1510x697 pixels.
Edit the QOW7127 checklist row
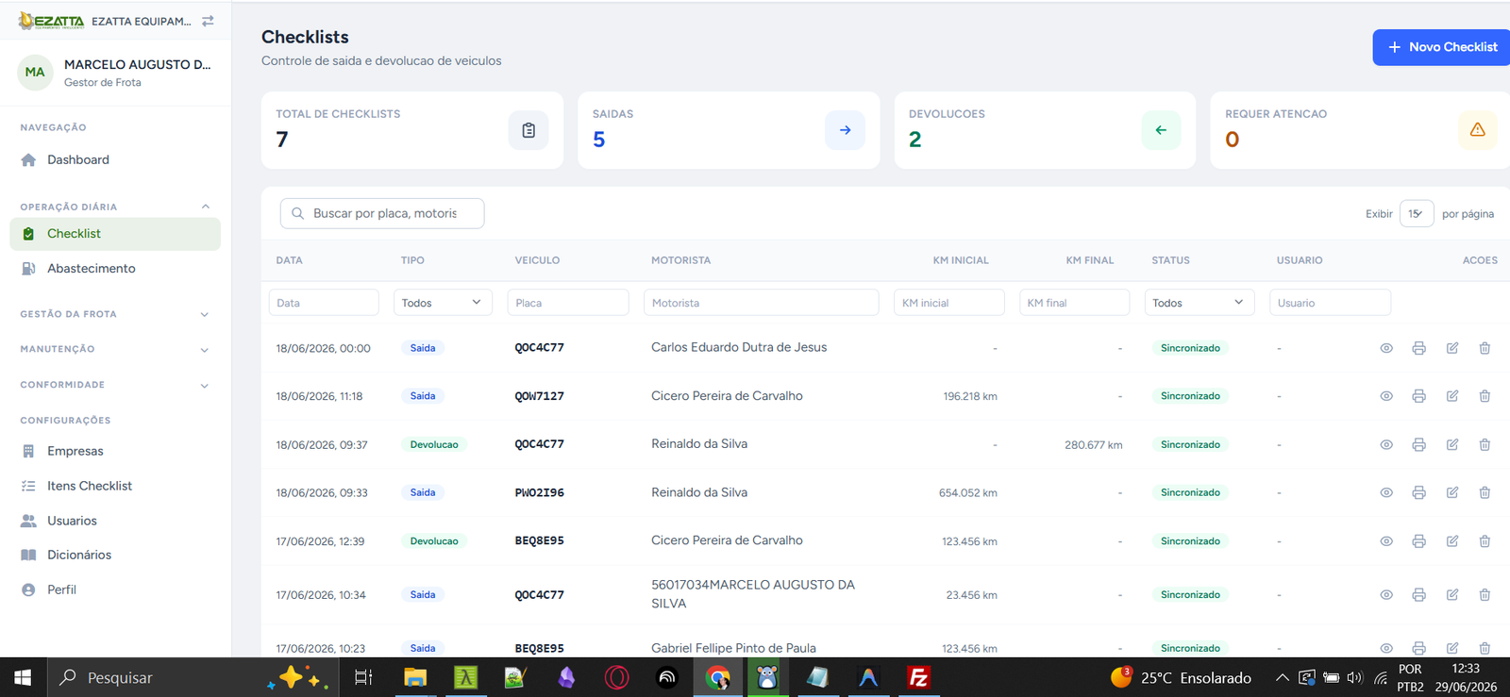[x=1452, y=396]
